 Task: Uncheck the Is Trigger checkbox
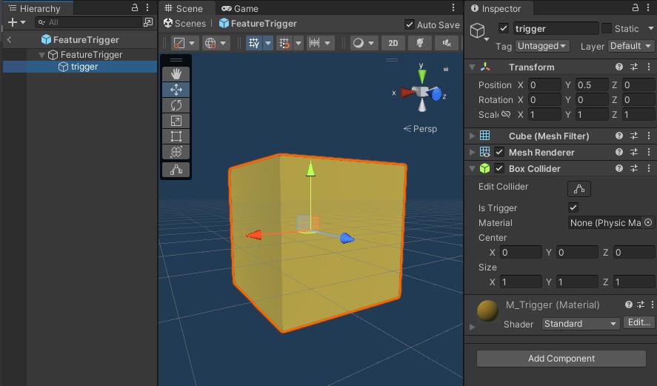click(573, 207)
